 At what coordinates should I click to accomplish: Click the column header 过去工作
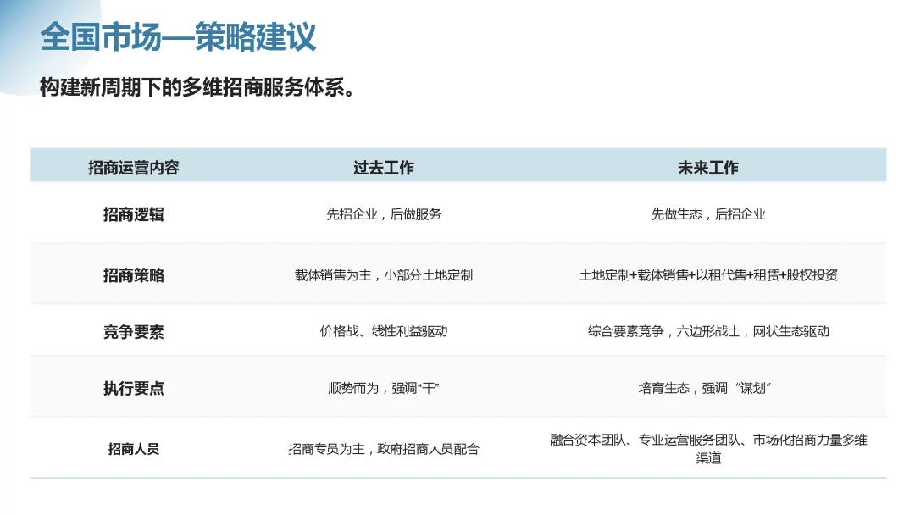(x=384, y=168)
